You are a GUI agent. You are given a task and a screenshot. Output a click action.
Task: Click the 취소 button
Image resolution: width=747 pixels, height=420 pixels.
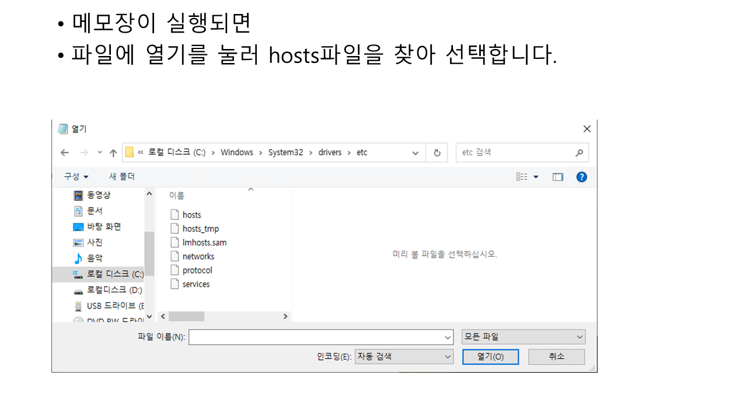point(556,356)
